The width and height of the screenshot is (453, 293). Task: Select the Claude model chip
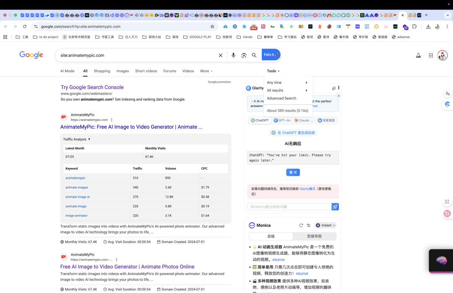click(x=303, y=120)
